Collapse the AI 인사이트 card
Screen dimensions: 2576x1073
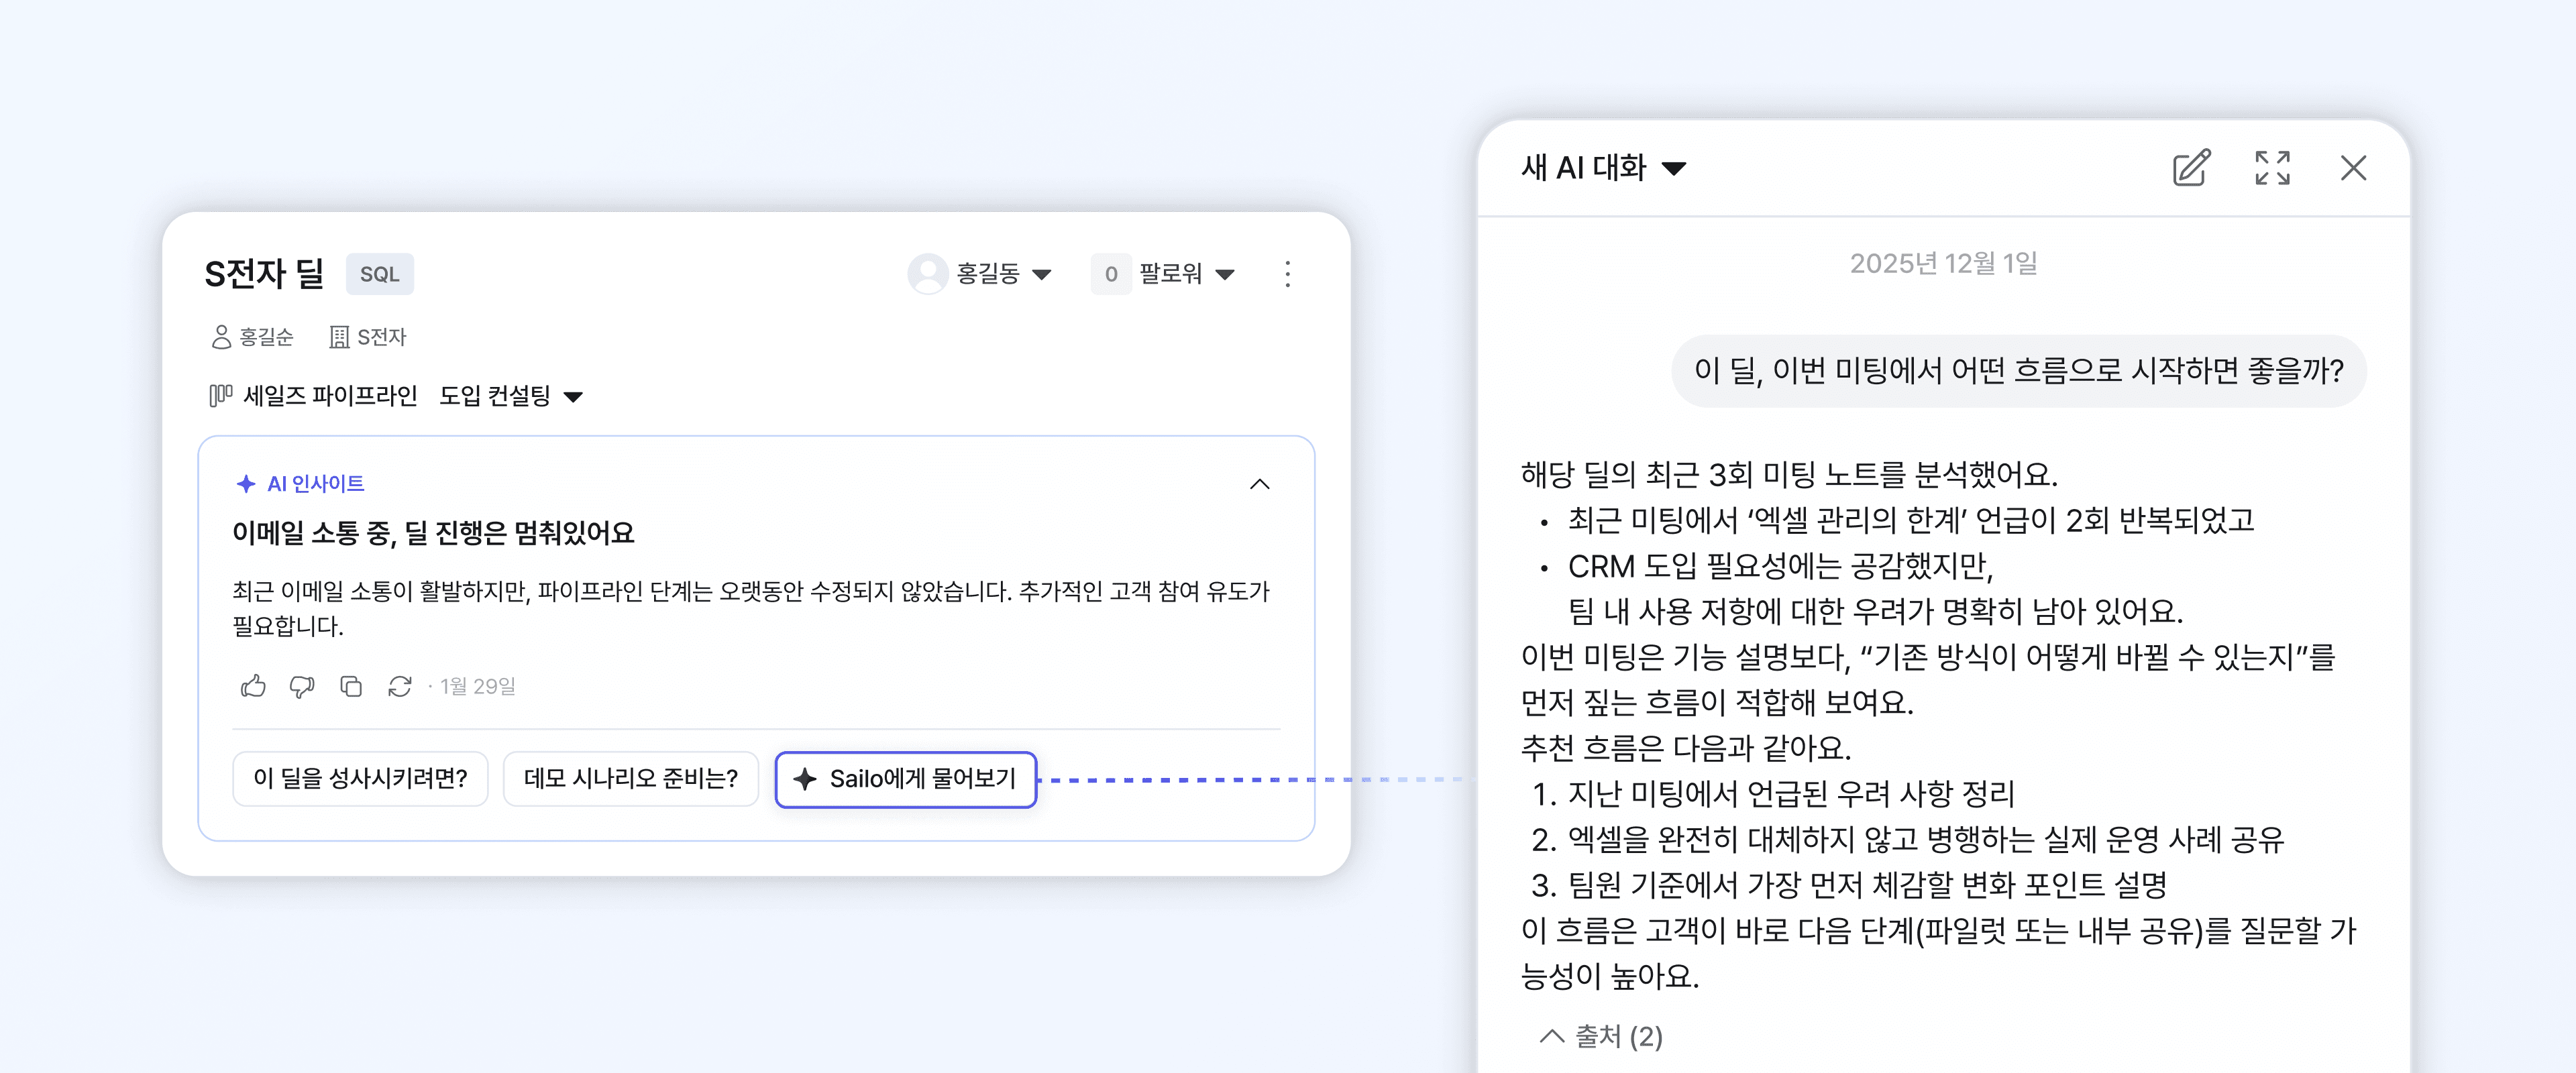coord(1259,484)
